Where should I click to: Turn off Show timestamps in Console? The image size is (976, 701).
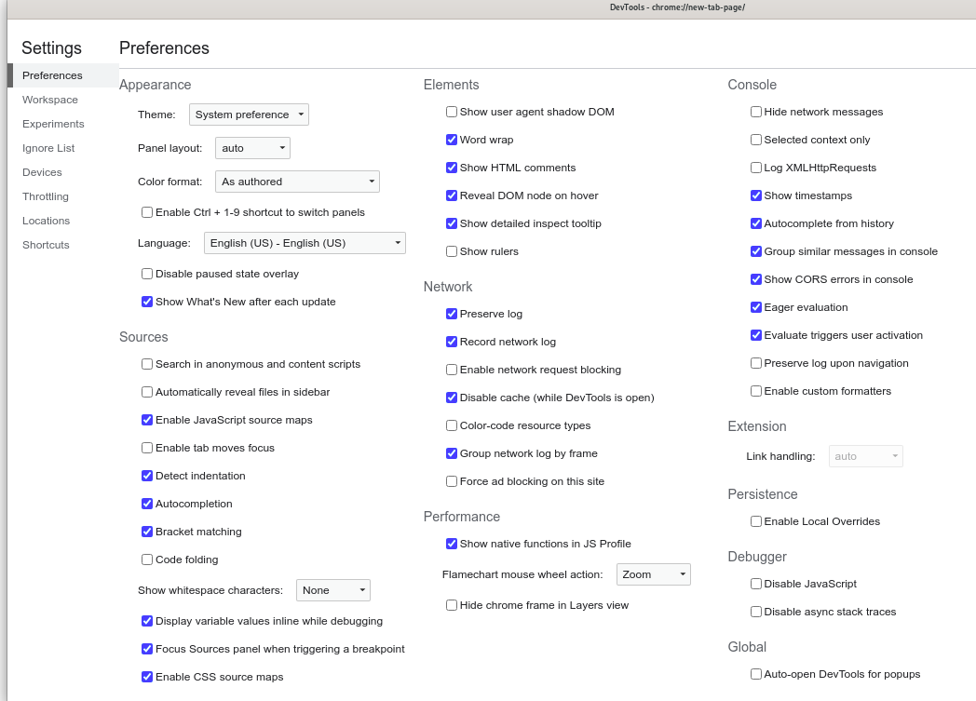point(756,195)
